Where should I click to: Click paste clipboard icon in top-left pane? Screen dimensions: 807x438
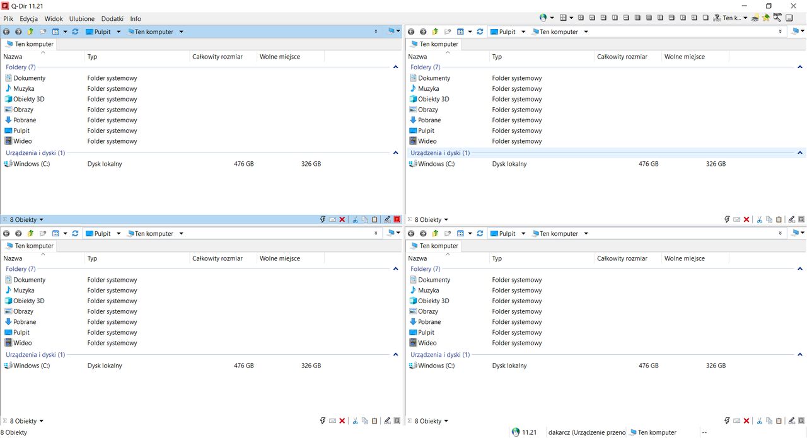pyautogui.click(x=374, y=219)
